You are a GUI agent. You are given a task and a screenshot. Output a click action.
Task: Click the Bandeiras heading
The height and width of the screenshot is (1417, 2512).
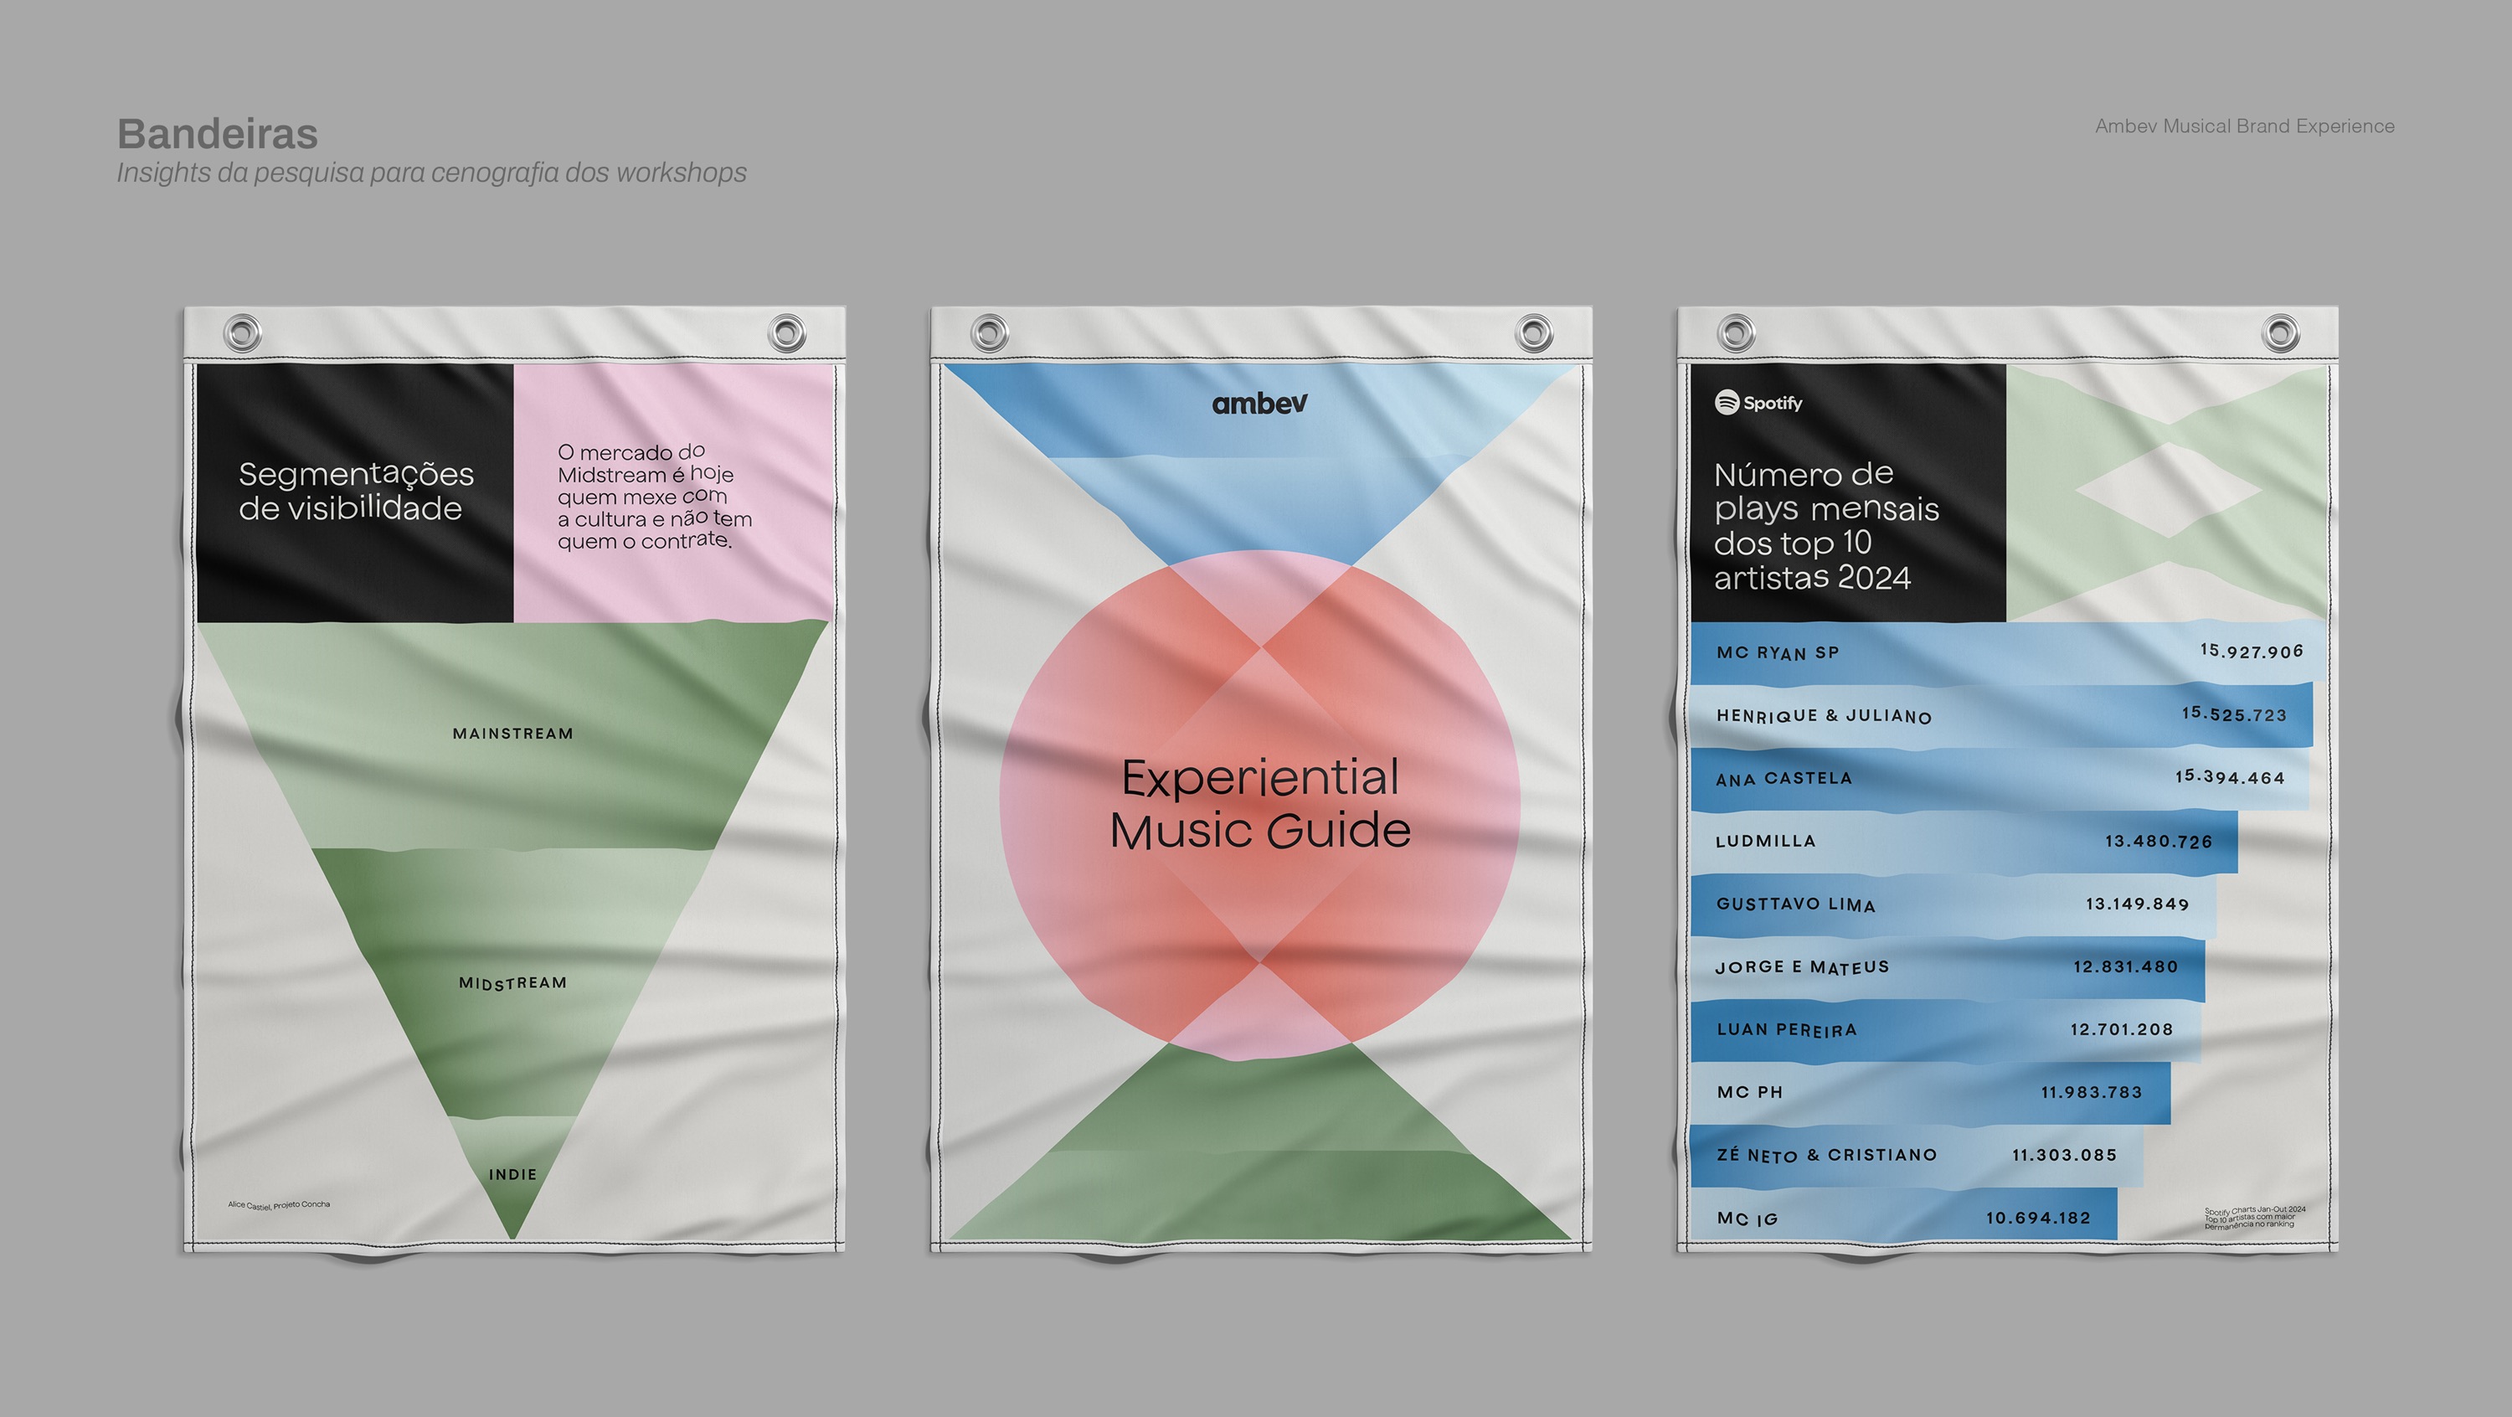coord(218,134)
